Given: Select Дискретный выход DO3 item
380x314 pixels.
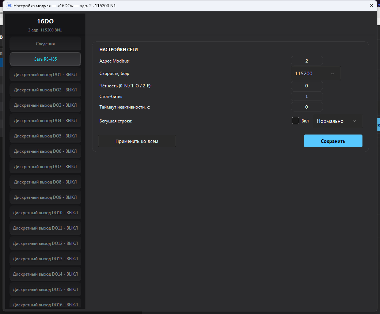Looking at the screenshot, I should click(x=45, y=105).
